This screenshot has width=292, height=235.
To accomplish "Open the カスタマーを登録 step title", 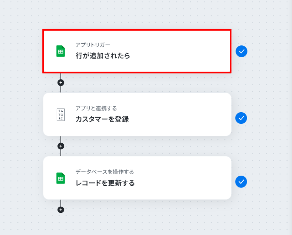I will pos(102,119).
